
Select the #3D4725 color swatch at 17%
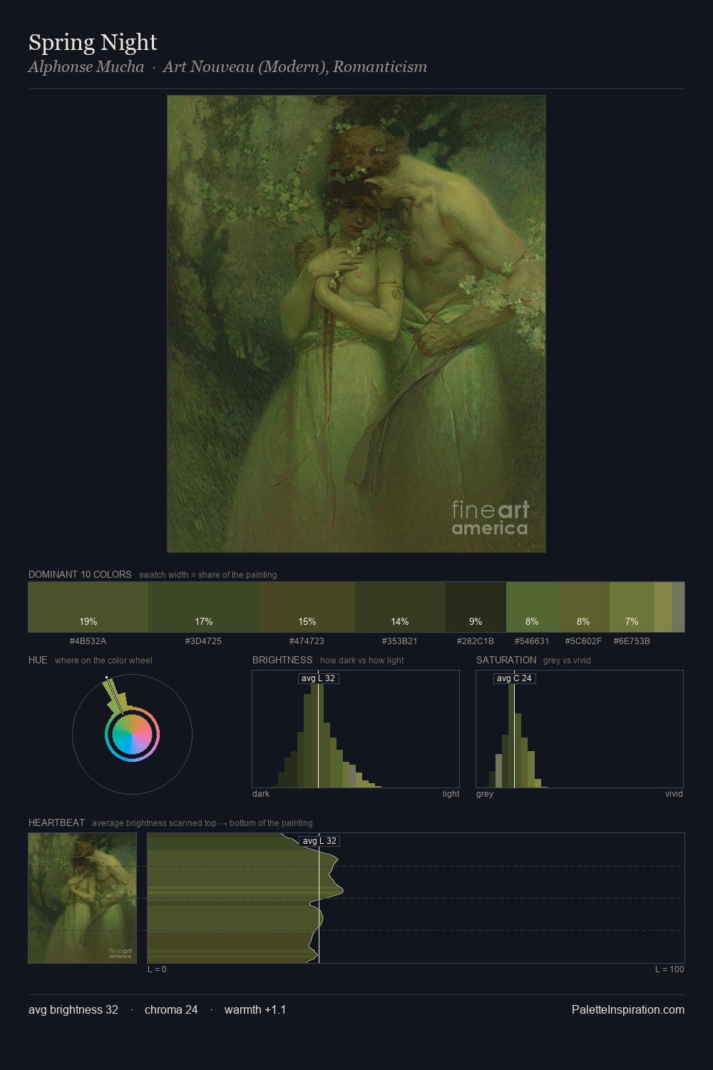[x=204, y=607]
